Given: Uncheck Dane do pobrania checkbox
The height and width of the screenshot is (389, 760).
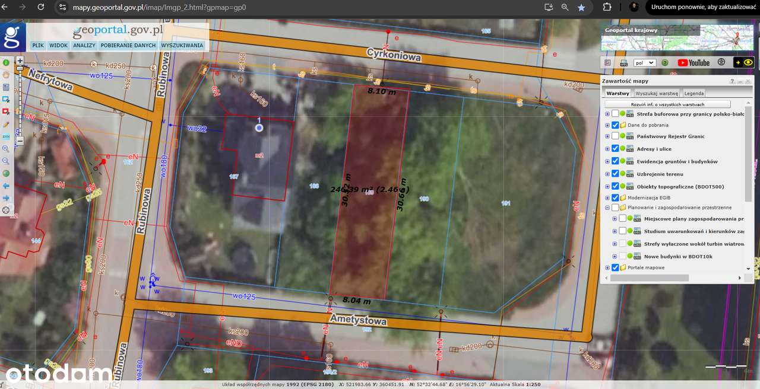Looking at the screenshot, I should pos(615,125).
